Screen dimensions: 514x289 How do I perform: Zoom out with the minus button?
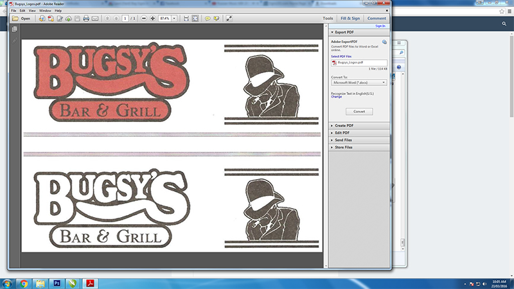click(144, 19)
